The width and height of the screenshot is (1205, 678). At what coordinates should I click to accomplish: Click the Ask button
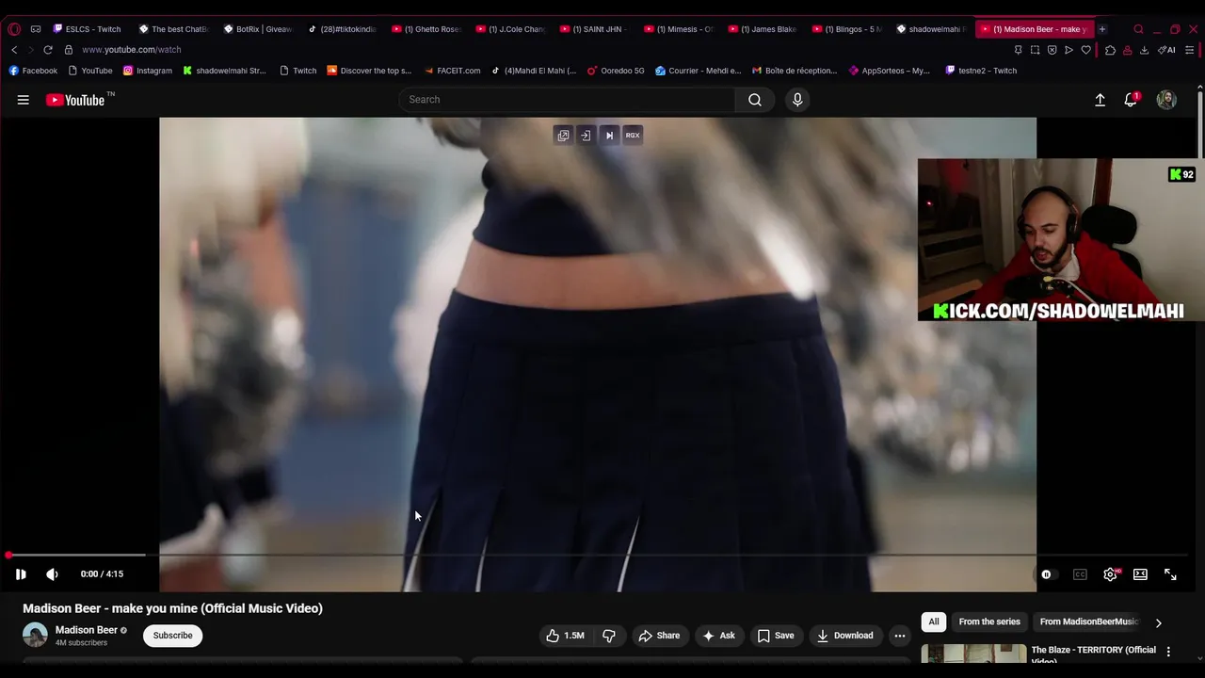[718, 636]
